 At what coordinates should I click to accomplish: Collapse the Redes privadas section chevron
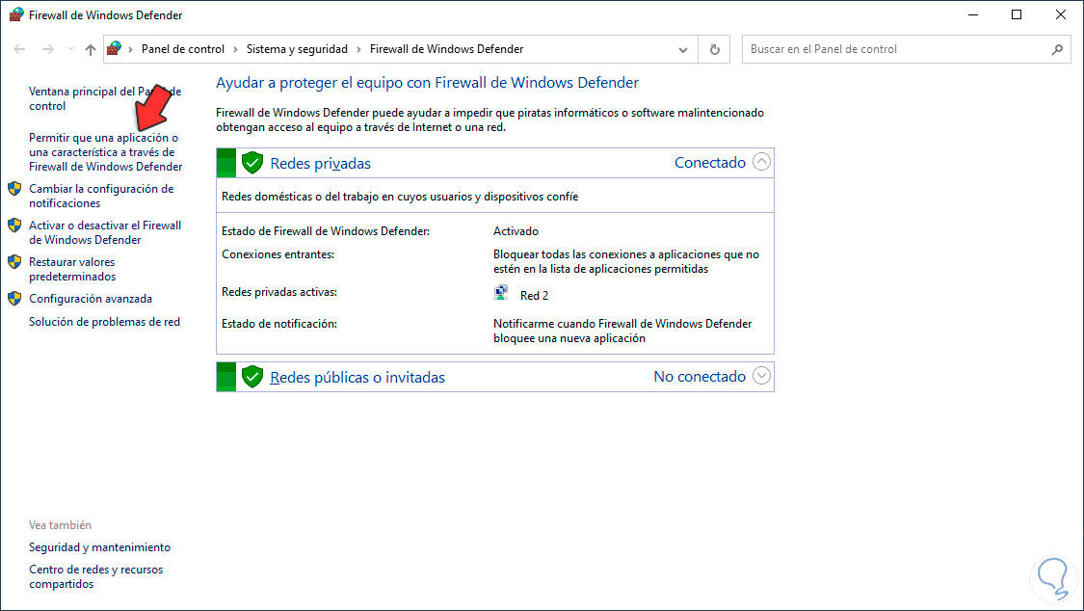761,162
